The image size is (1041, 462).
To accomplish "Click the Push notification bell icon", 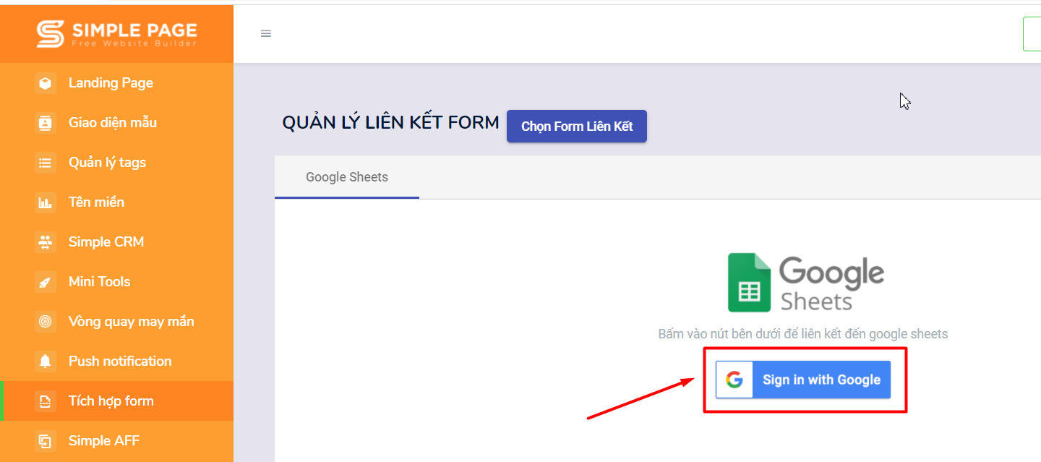I will click(x=46, y=362).
